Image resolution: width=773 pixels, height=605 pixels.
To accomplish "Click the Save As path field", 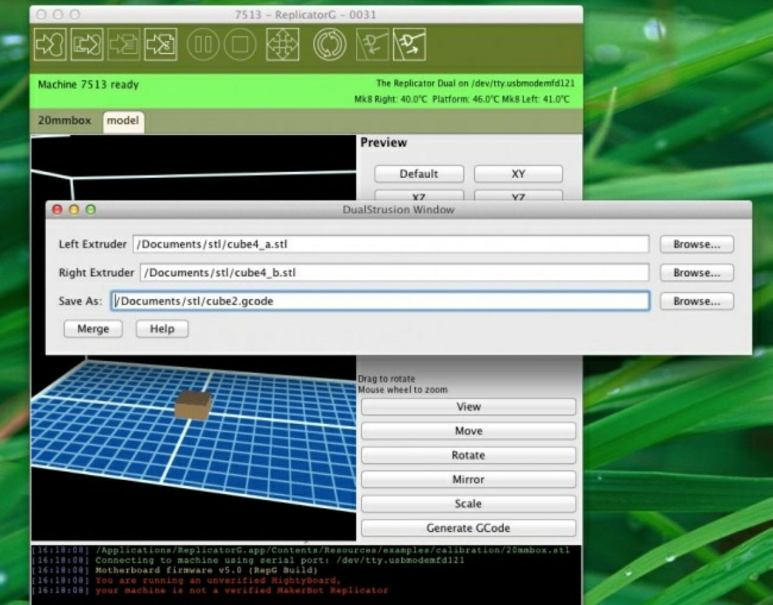I will pos(380,301).
